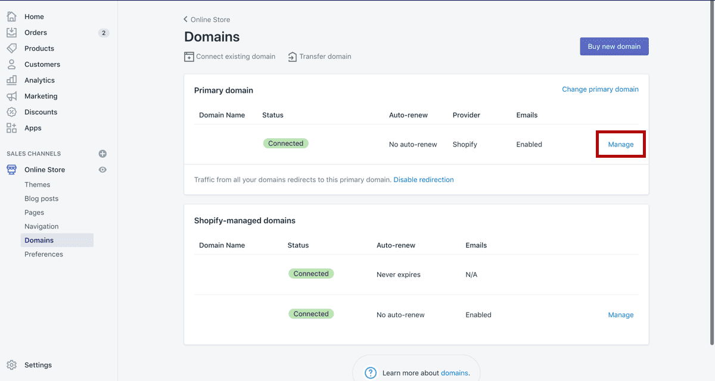Open Orders via its inbox icon
Screen dimensions: 715x381
[11, 33]
